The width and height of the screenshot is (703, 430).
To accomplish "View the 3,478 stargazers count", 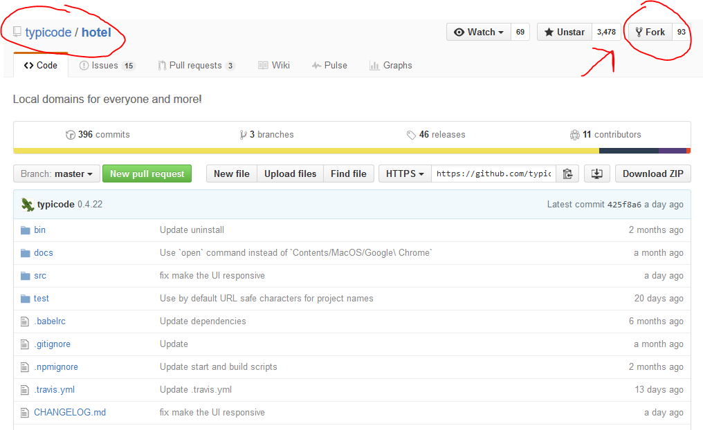I will pyautogui.click(x=606, y=32).
